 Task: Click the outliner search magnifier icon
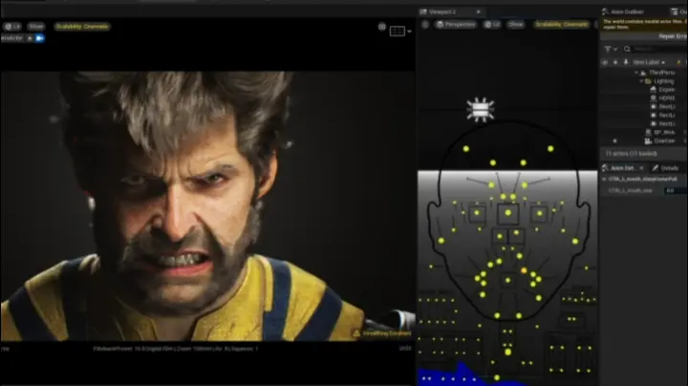point(627,49)
